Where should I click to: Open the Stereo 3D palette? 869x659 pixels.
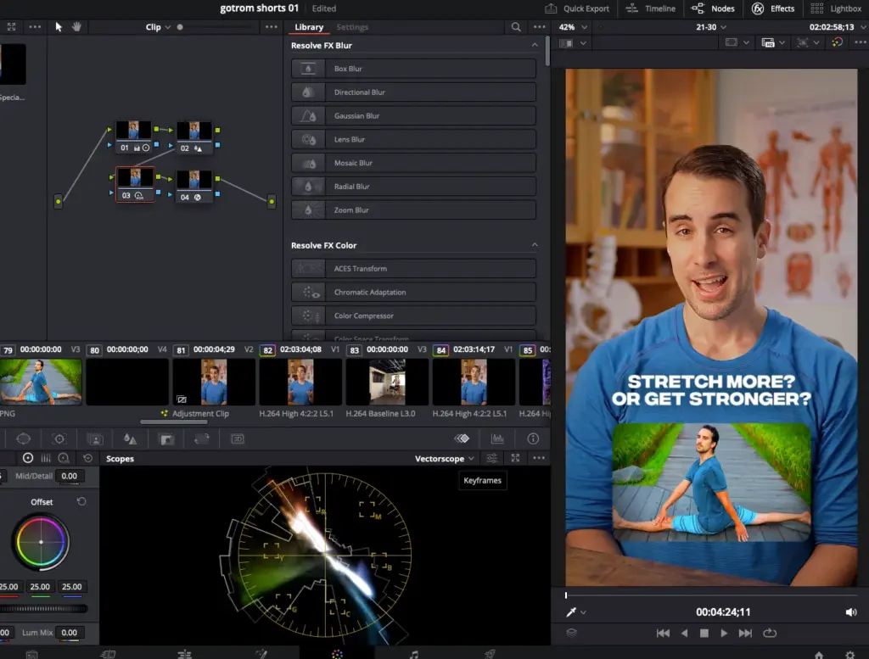[x=238, y=438]
